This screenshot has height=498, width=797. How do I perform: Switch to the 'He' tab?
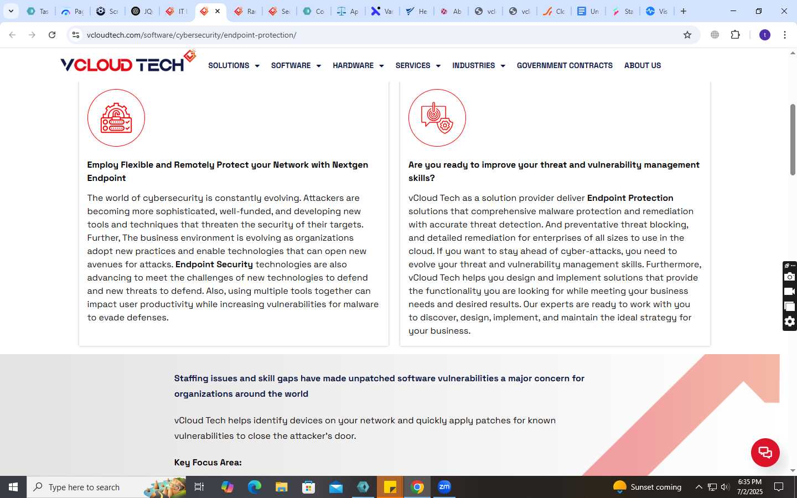point(417,11)
